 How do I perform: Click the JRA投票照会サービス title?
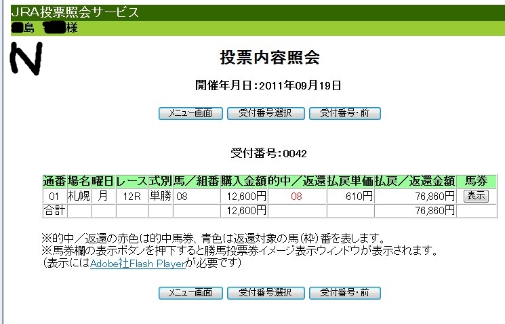pyautogui.click(x=75, y=12)
